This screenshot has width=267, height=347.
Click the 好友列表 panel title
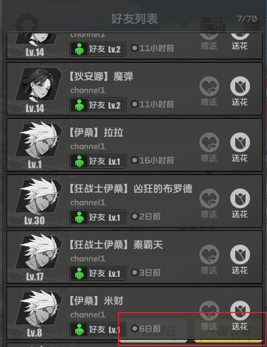pyautogui.click(x=134, y=19)
